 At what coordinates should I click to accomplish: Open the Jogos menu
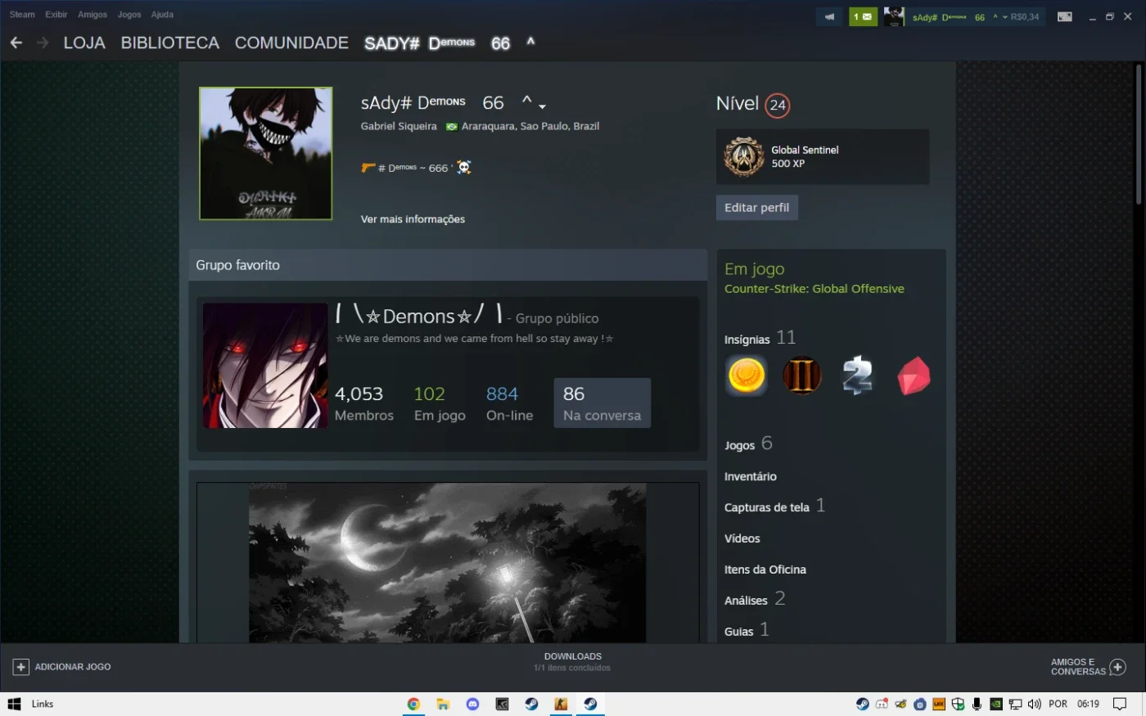coord(129,15)
